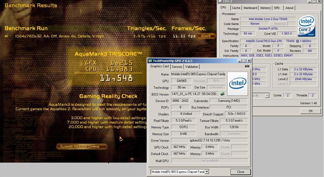Open the Memory tab in CPU-Z

265,8
